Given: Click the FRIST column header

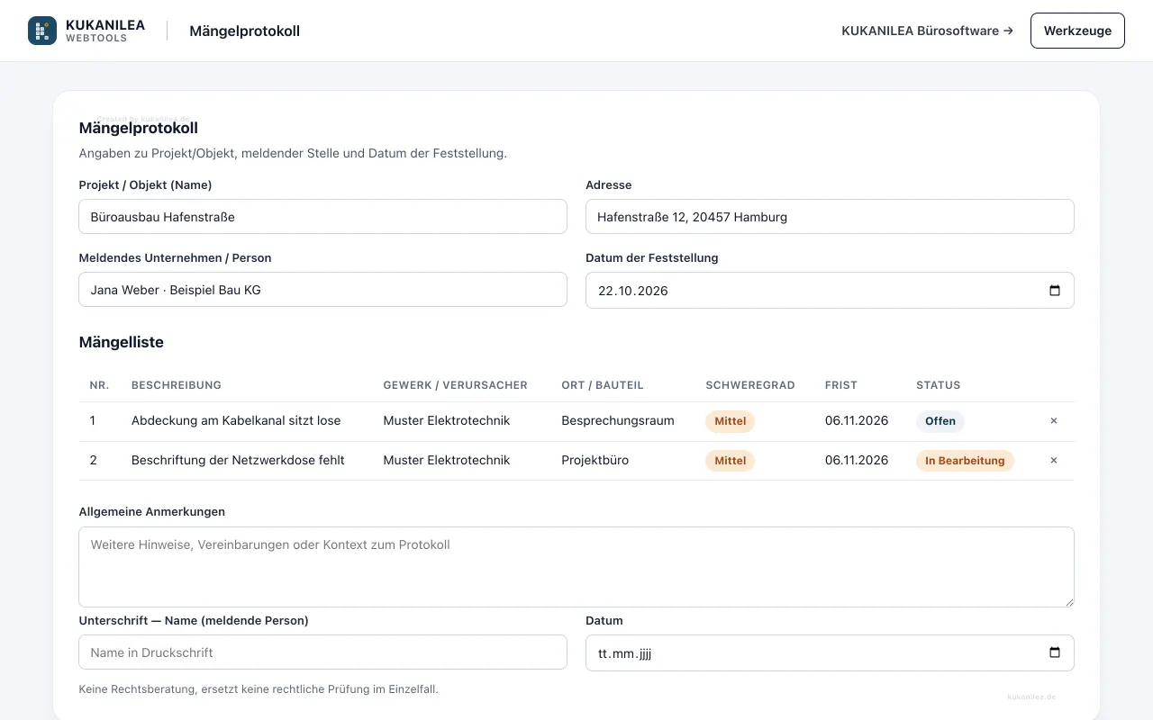Looking at the screenshot, I should tap(841, 385).
